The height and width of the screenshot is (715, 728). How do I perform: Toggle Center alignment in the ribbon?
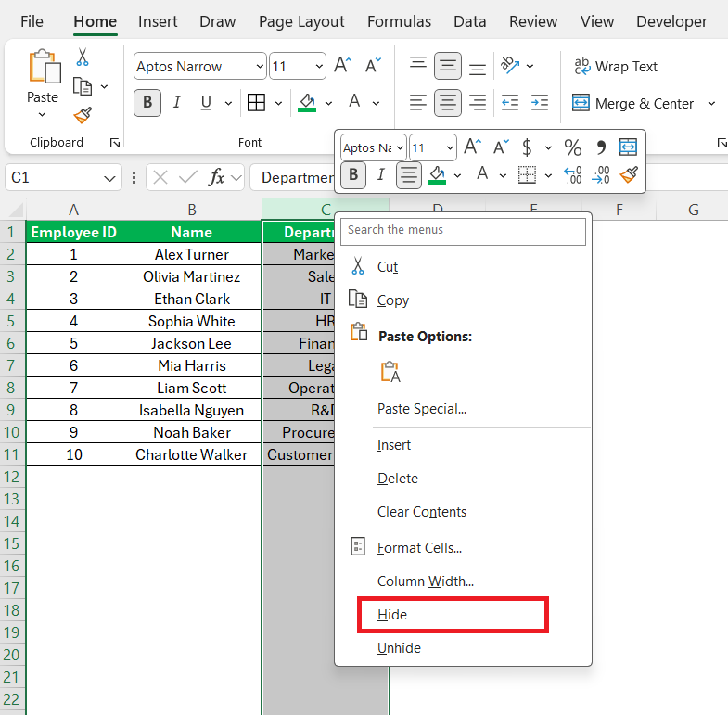click(x=448, y=103)
